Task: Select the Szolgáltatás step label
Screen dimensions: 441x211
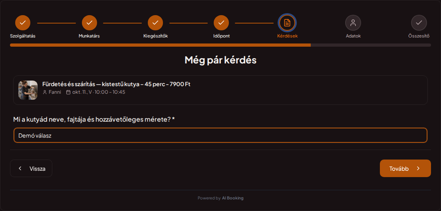Action: pos(23,36)
